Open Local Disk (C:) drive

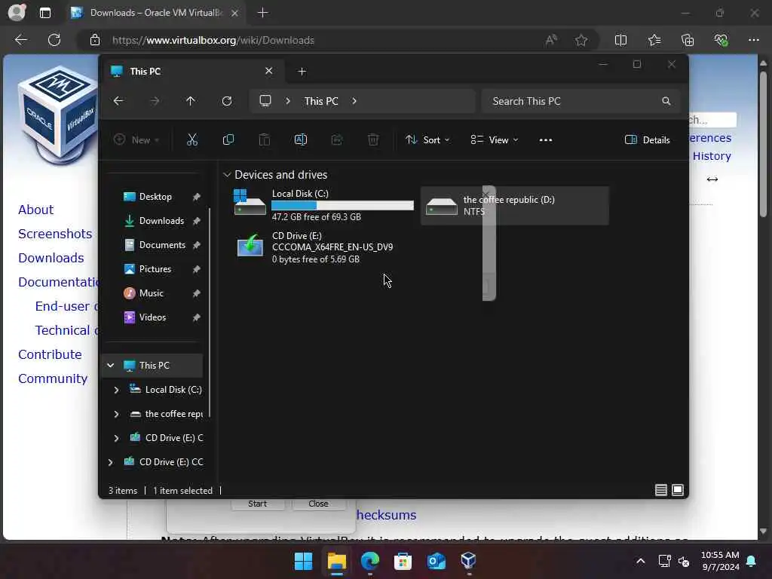point(323,205)
